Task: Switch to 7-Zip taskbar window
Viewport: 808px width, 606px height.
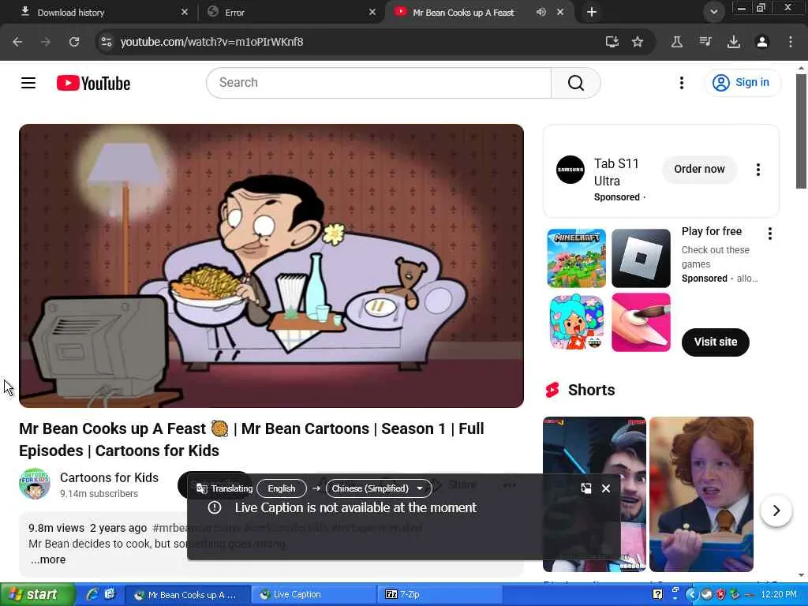Action: coord(440,595)
